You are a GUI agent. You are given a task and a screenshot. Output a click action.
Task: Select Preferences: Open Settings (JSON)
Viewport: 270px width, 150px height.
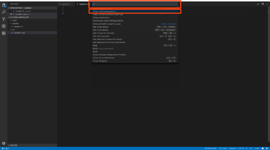pyautogui.click(x=135, y=21)
